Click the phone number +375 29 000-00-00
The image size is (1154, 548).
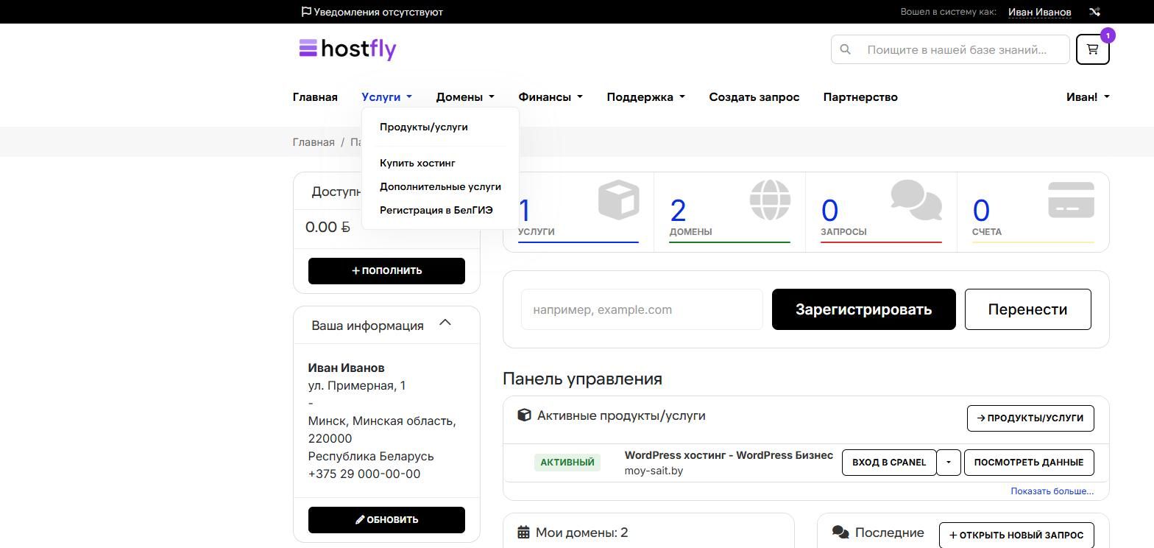coord(364,474)
